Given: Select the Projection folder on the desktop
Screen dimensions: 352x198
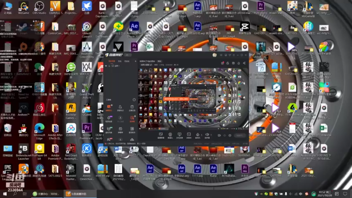Looking at the screenshot, I should 71,8.
